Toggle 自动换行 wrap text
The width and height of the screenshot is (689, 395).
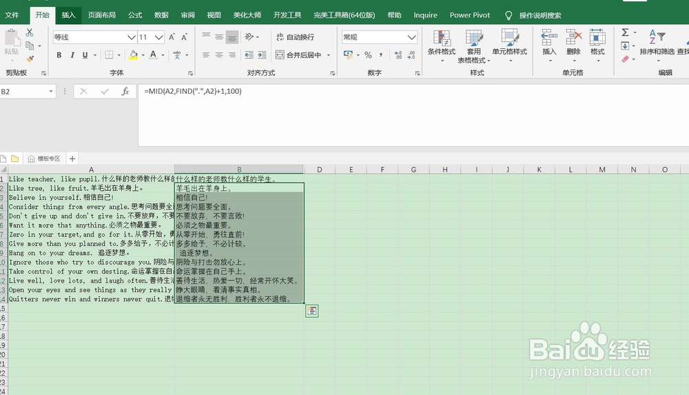coord(296,37)
